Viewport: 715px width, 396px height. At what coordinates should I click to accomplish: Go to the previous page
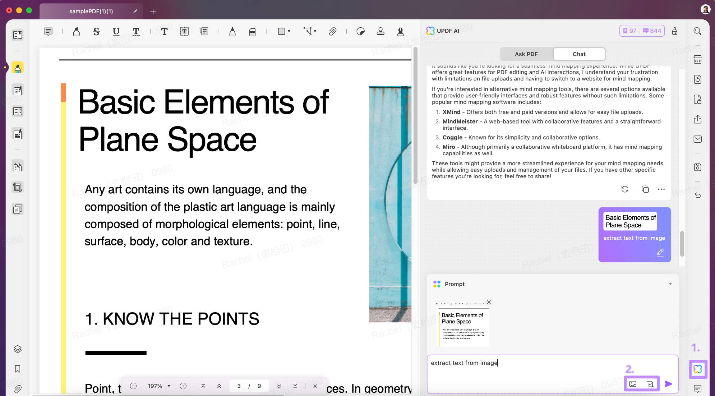219,386
